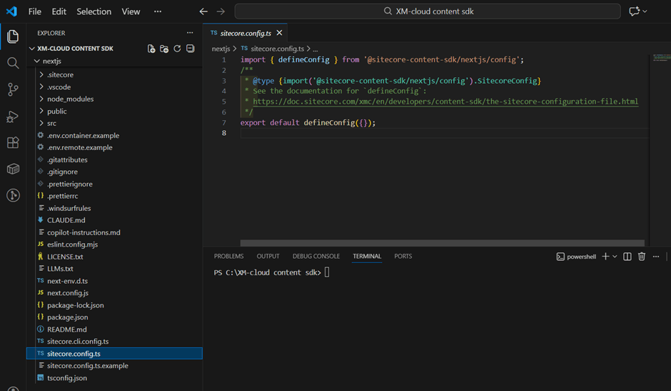Open the Selection menu
Screen dimensions: 671x391
[x=94, y=11]
